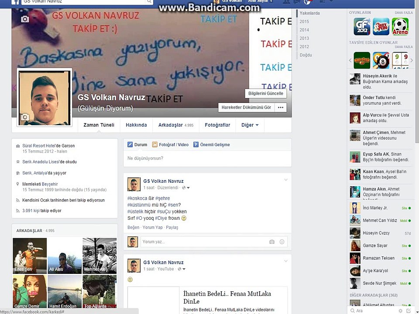Click İhanetin BedeLi video title
The width and height of the screenshot is (419, 314).
(227, 297)
